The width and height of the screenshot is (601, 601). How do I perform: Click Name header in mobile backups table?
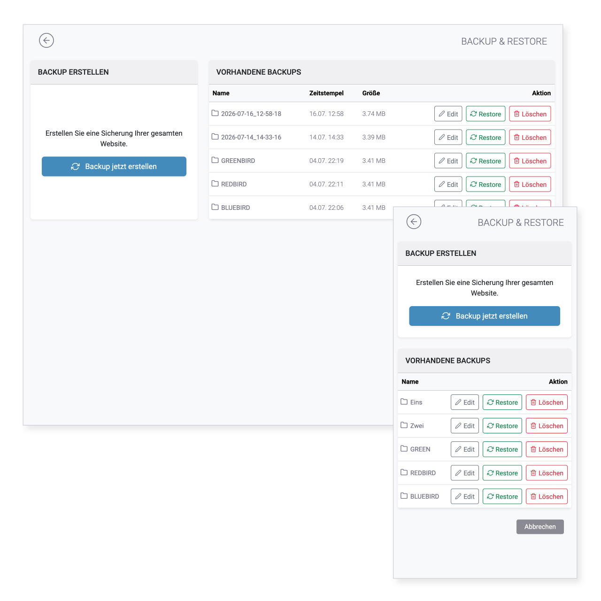[x=410, y=382]
